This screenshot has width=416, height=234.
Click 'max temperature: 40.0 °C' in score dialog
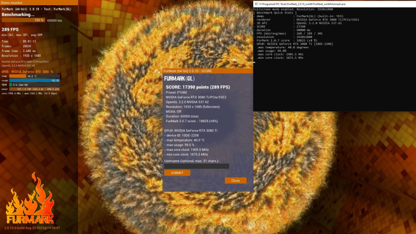click(185, 140)
